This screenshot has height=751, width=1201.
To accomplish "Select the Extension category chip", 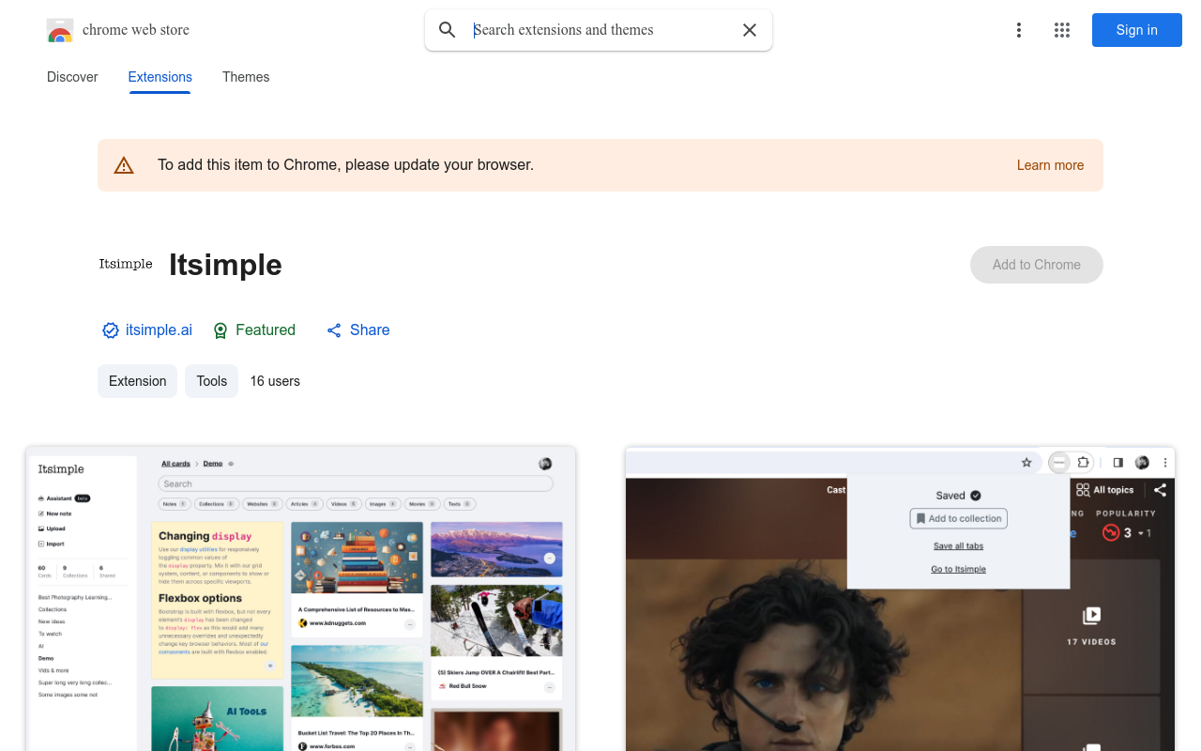I will pyautogui.click(x=137, y=381).
